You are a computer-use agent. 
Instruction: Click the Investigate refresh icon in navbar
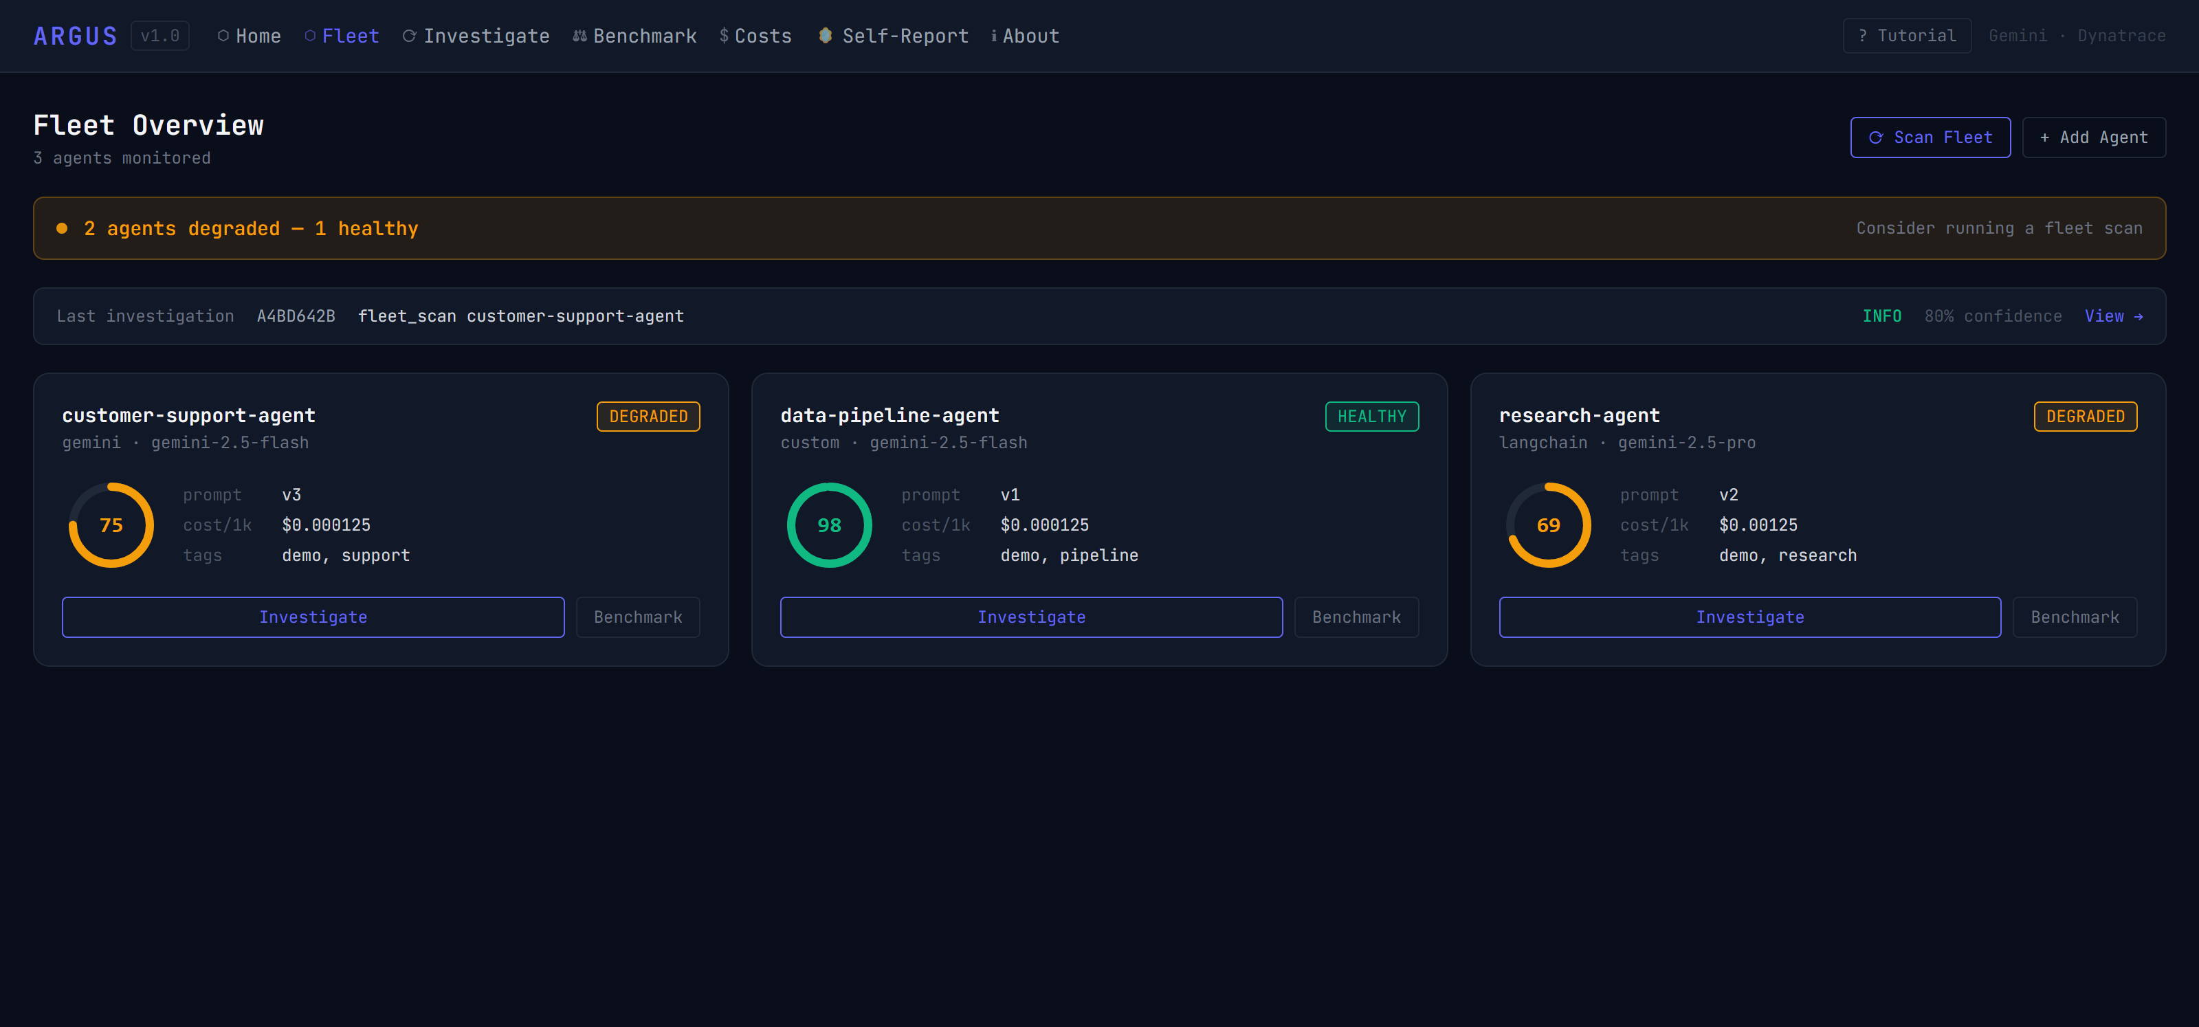click(409, 36)
